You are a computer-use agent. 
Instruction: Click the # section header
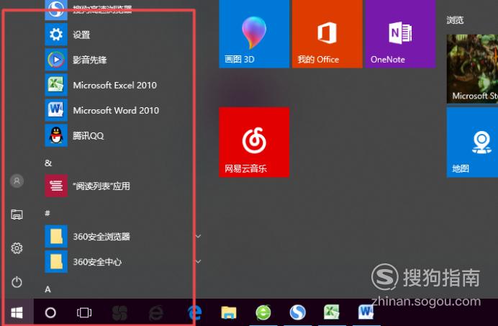(47, 213)
